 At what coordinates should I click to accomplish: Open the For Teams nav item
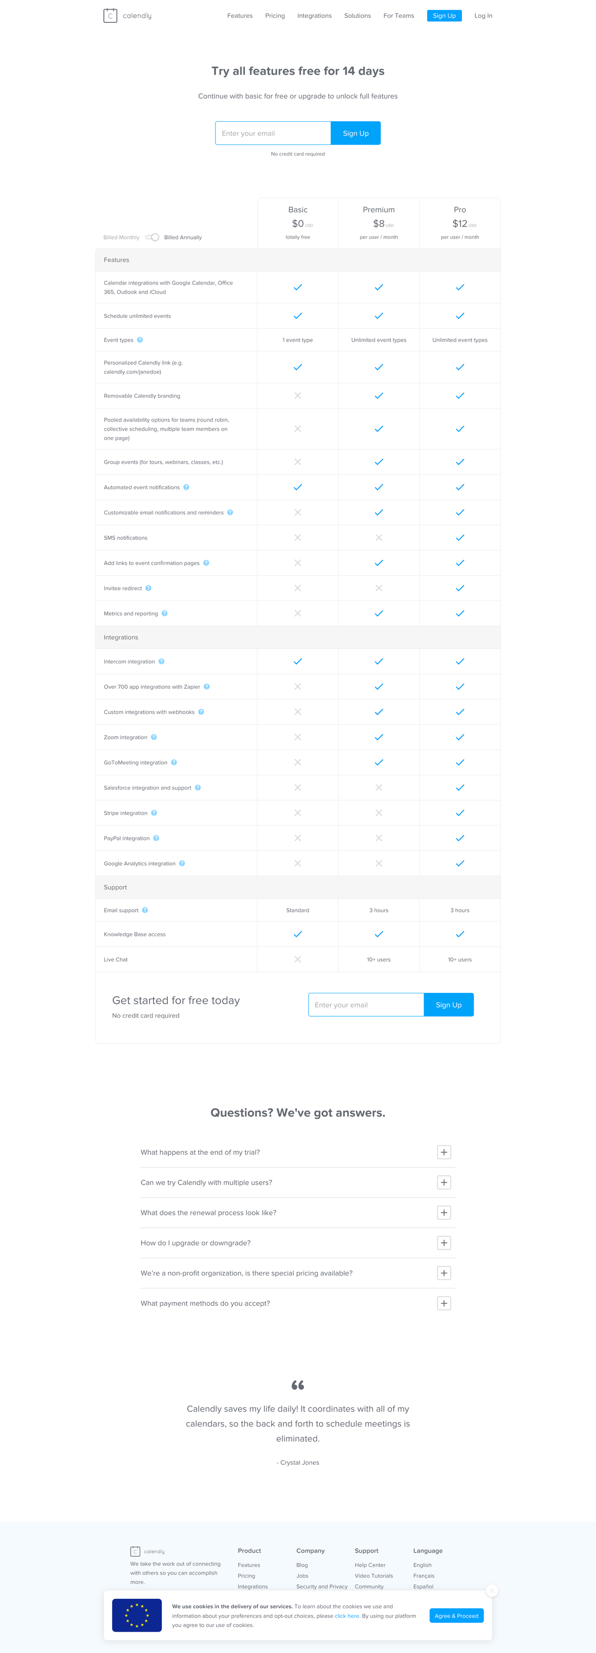(398, 15)
